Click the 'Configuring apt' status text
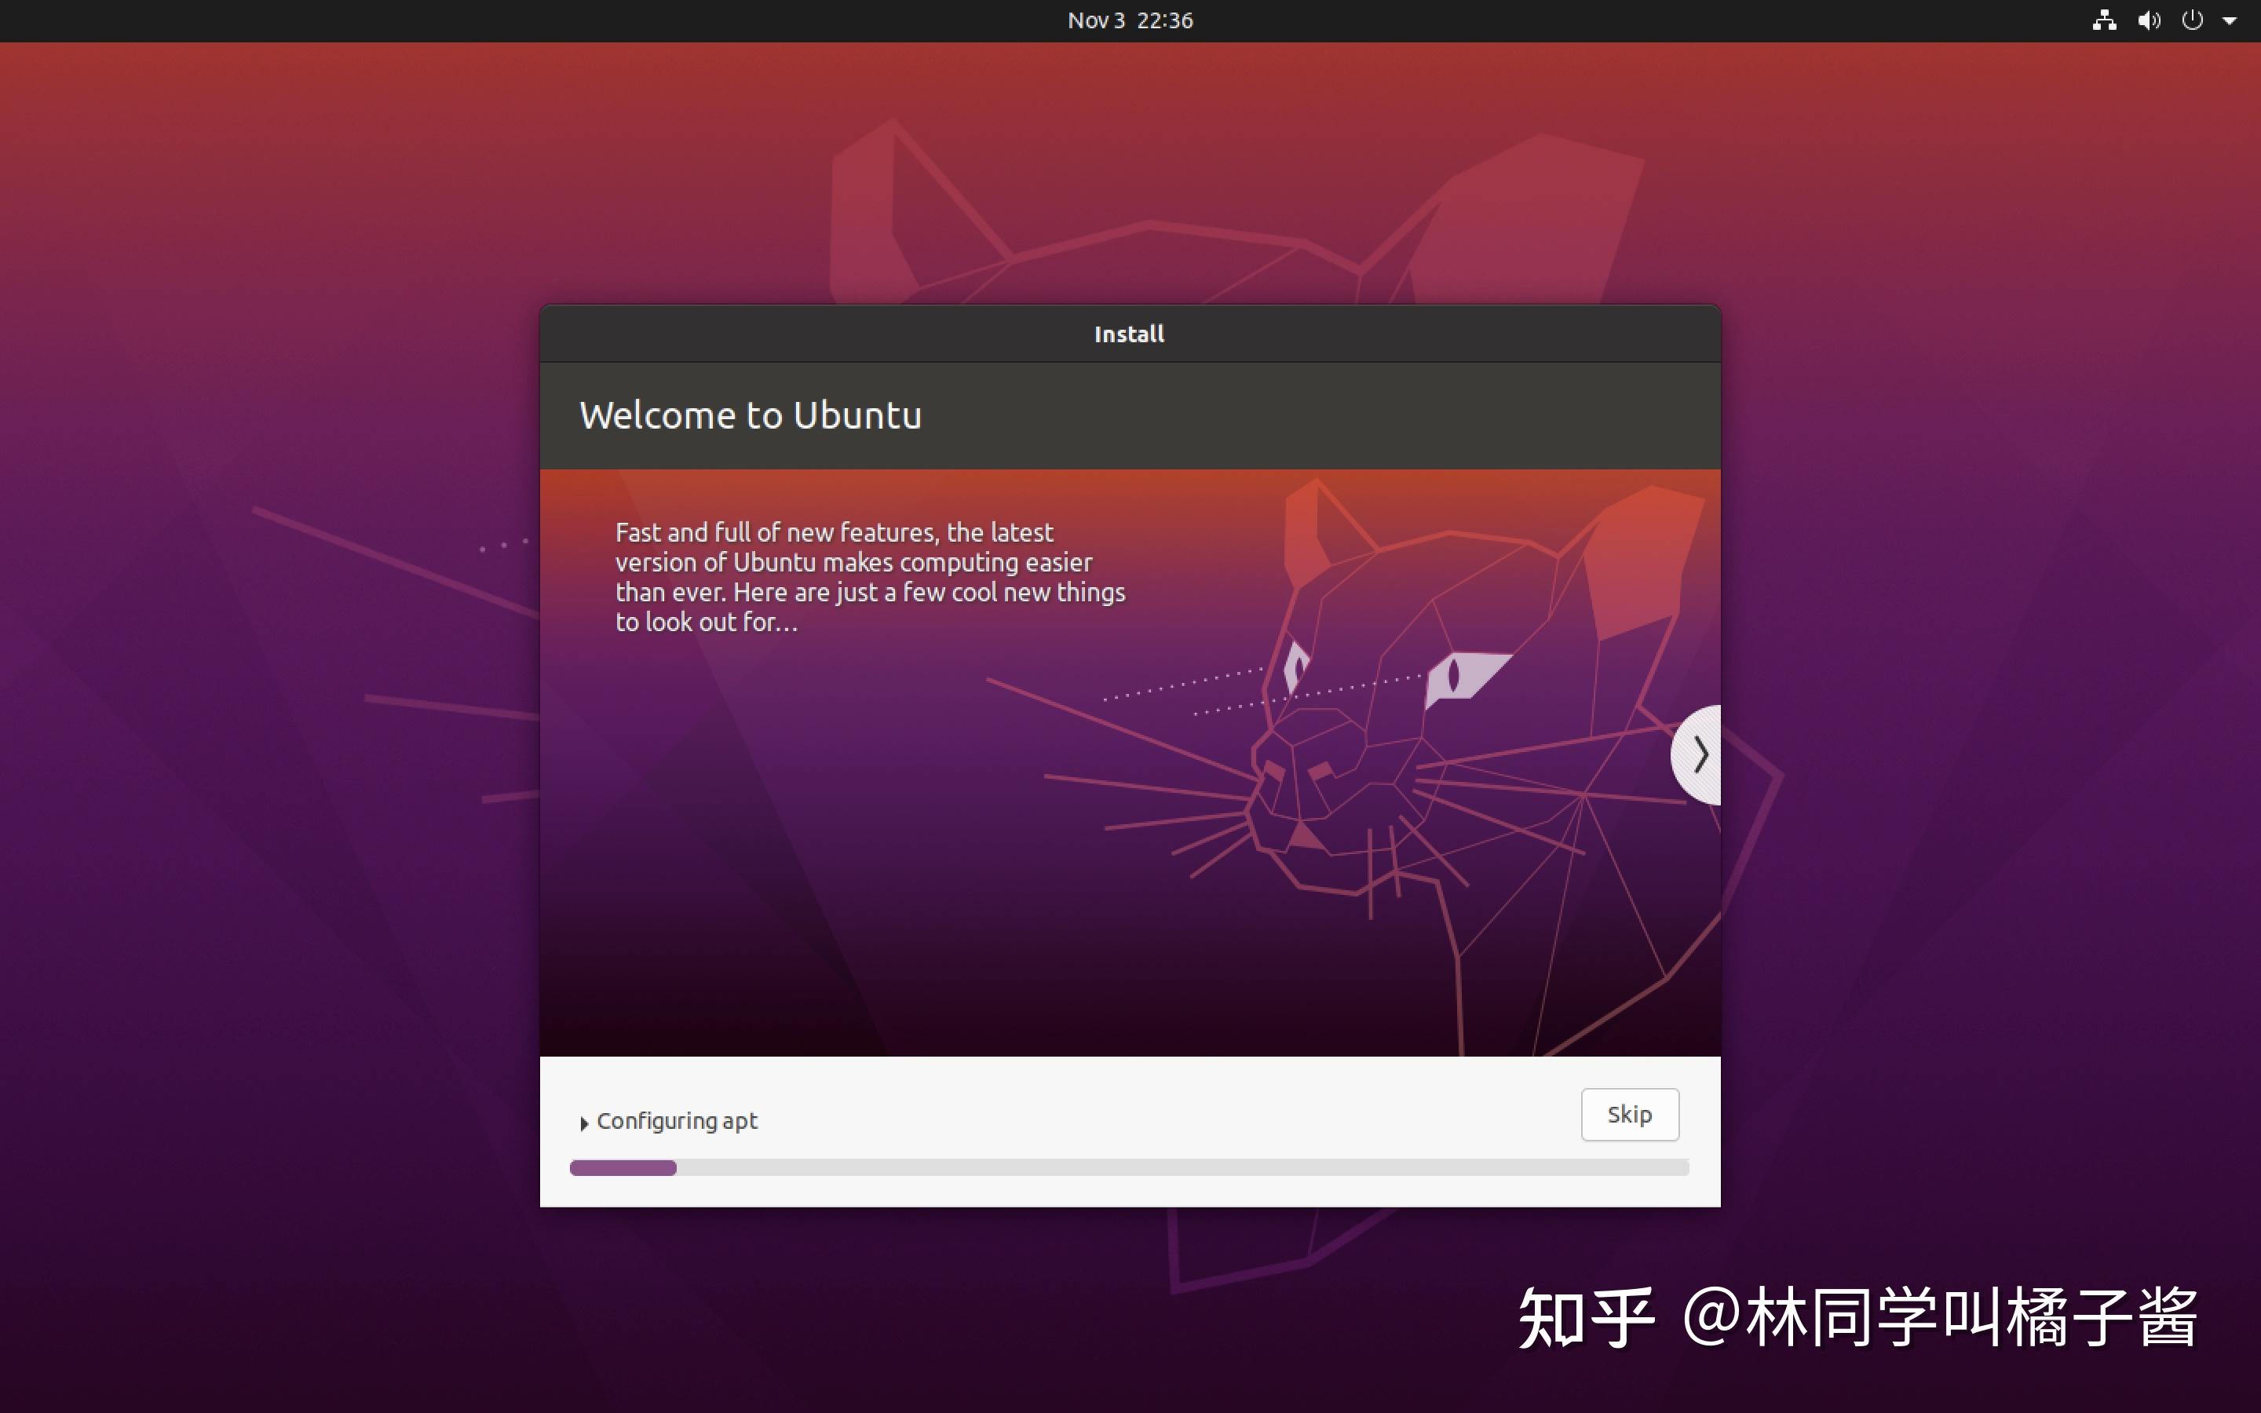 pos(677,1122)
